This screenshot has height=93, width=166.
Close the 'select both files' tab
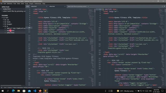click(x=88, y=6)
